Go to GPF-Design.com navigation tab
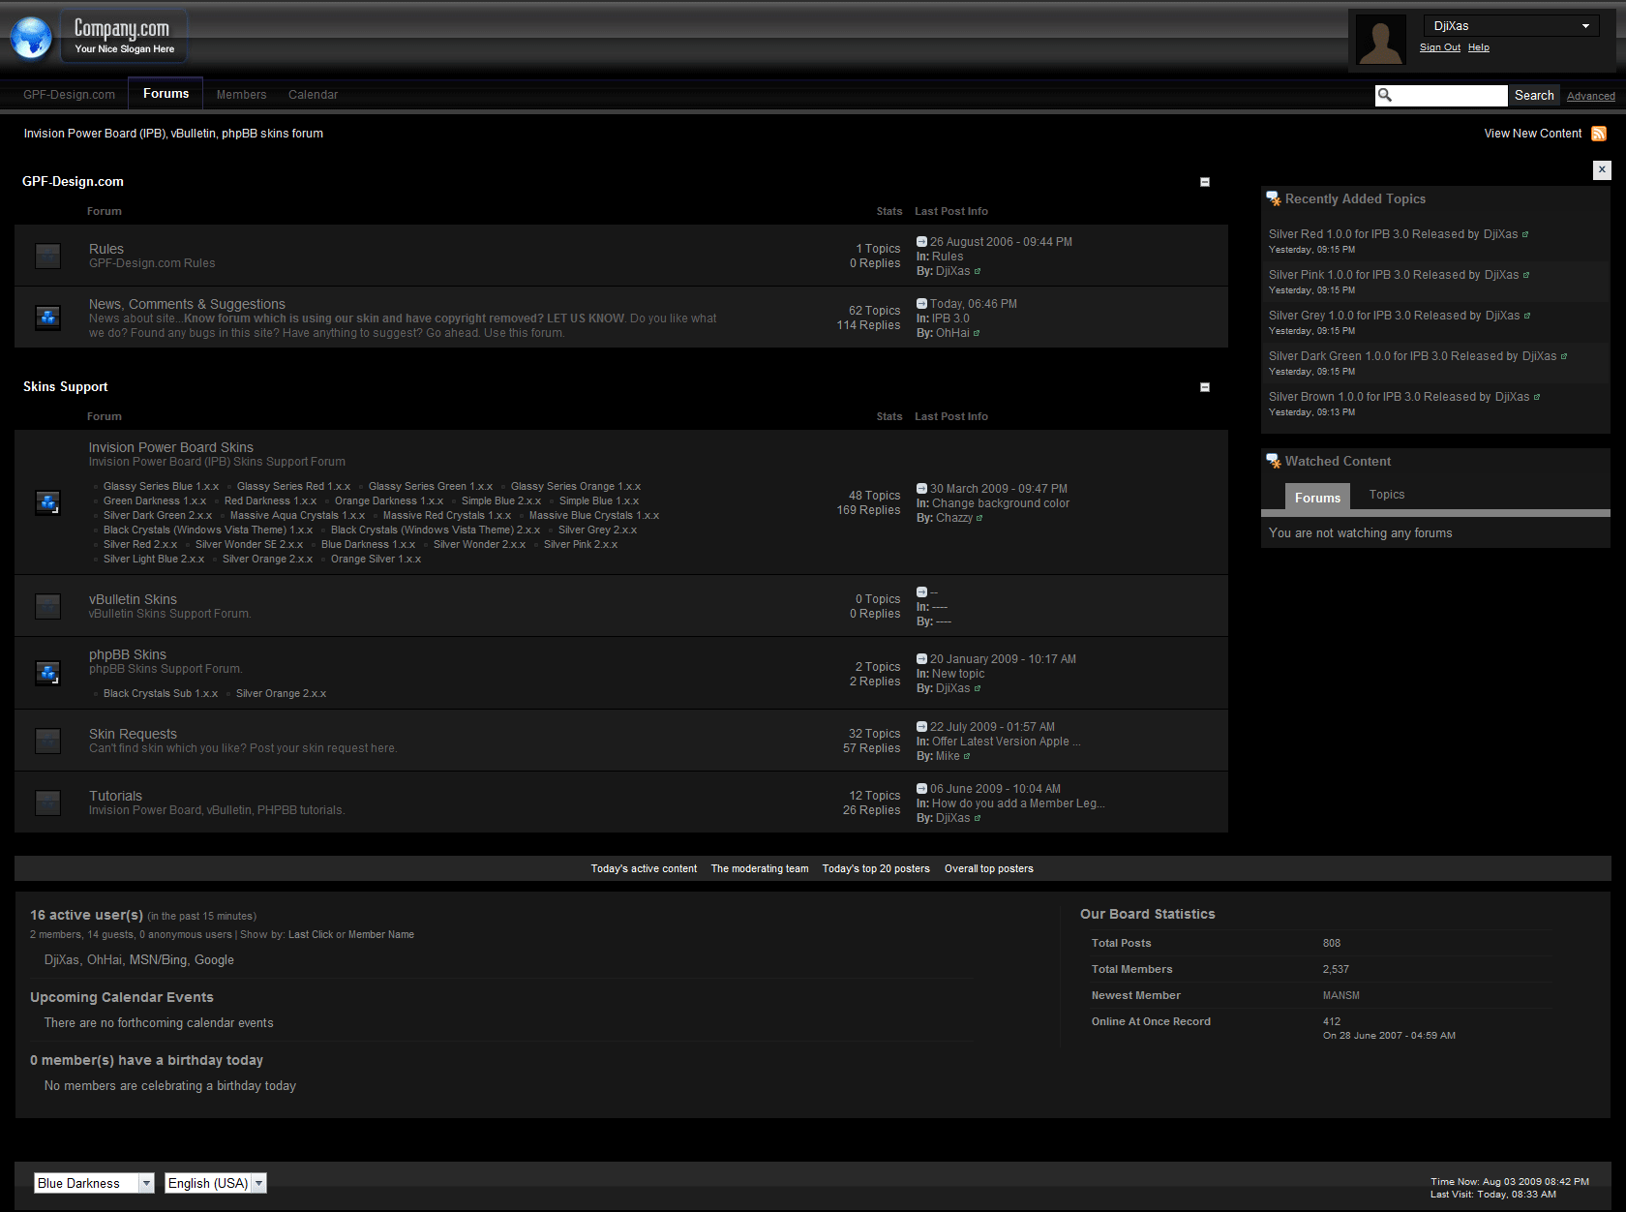This screenshot has width=1626, height=1212. (69, 95)
